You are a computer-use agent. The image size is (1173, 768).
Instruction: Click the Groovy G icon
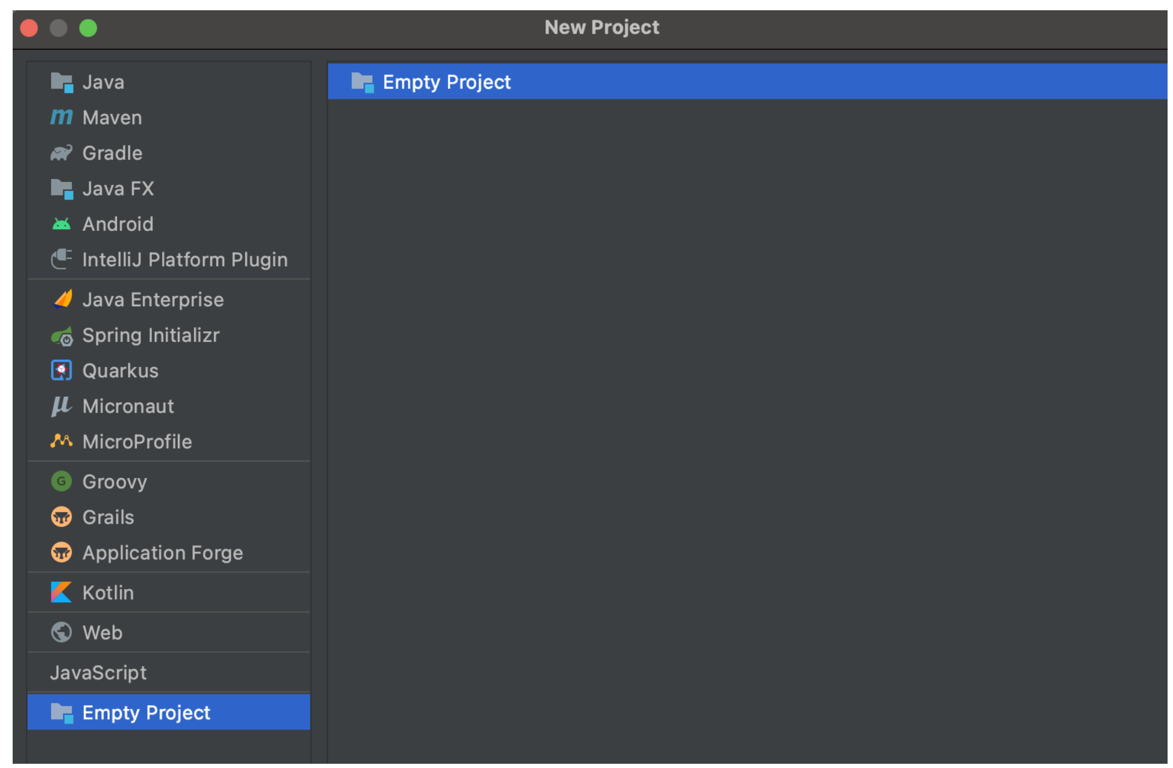point(61,481)
